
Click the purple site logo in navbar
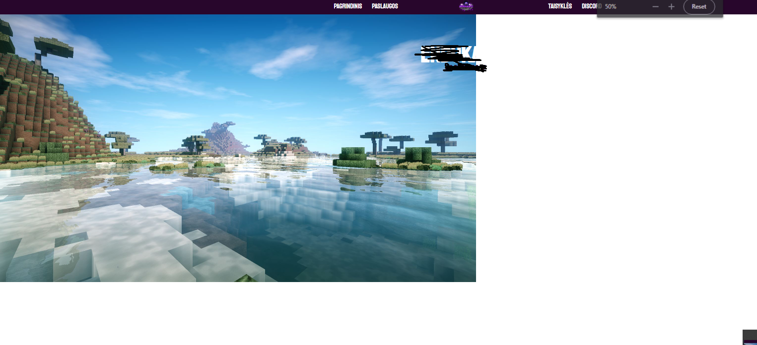(466, 6)
